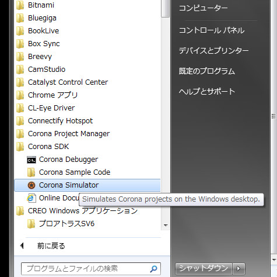
Task: Click the プログラムとファイルの検索 search box
Action: pyautogui.click(x=91, y=269)
